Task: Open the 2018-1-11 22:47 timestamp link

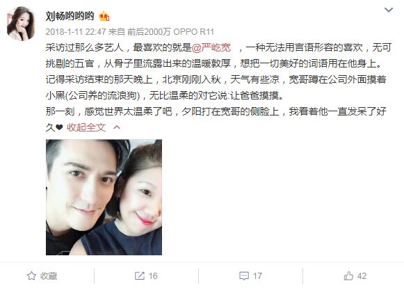Action: pyautogui.click(x=76, y=32)
